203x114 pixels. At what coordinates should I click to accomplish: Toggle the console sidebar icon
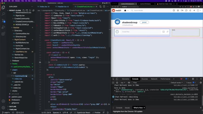point(113,83)
